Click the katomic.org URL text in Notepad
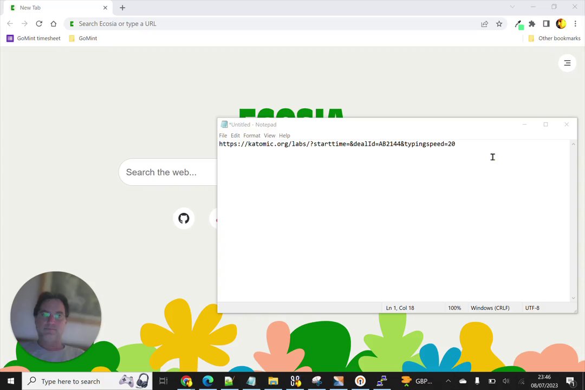The image size is (585, 390). coord(337,144)
